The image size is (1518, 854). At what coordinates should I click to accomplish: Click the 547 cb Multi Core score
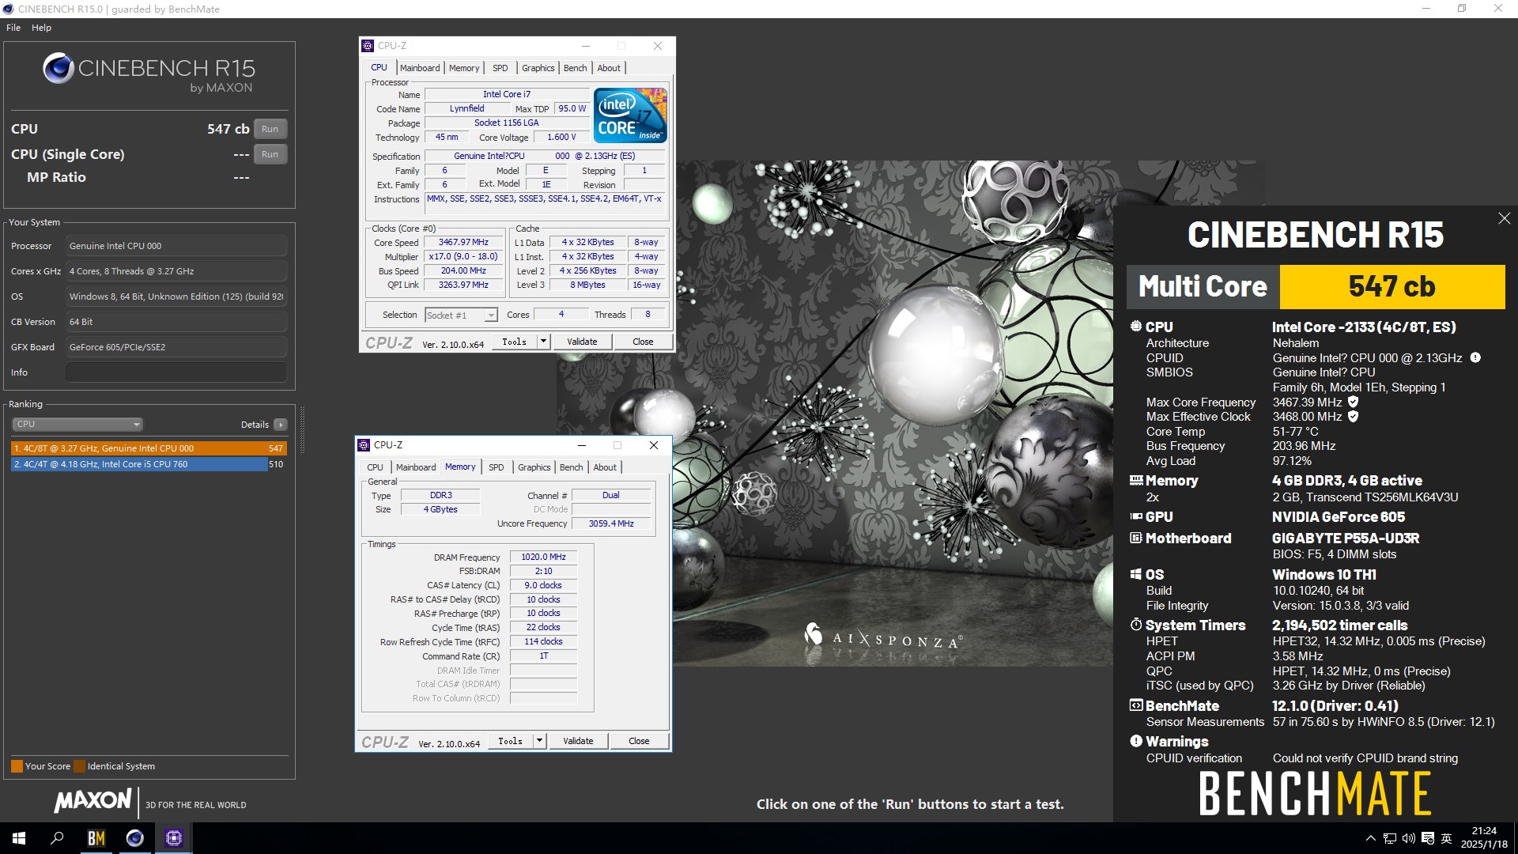(x=1391, y=286)
